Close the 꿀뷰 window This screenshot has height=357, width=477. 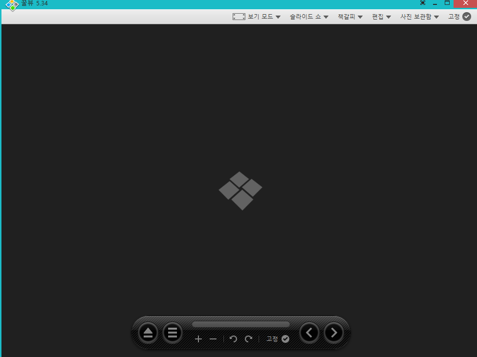click(465, 3)
